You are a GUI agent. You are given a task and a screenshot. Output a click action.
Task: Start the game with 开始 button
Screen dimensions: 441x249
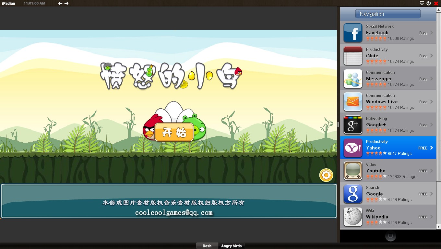[174, 132]
